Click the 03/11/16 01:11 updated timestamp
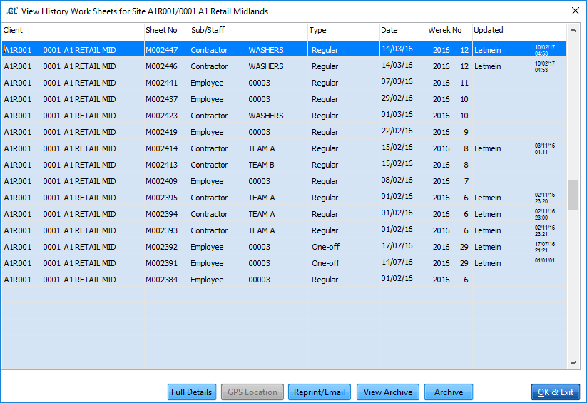Viewport: 587px width, 403px height. (x=545, y=148)
